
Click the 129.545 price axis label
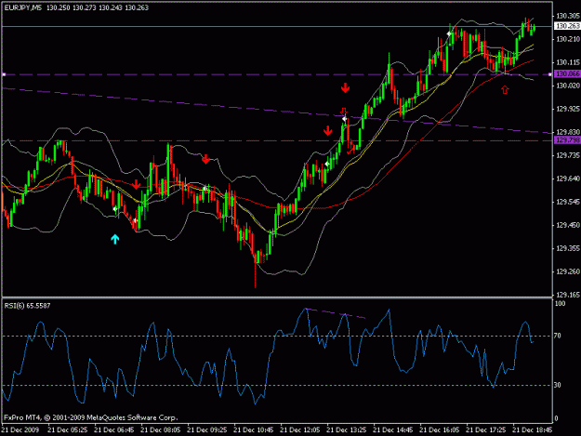tap(568, 202)
